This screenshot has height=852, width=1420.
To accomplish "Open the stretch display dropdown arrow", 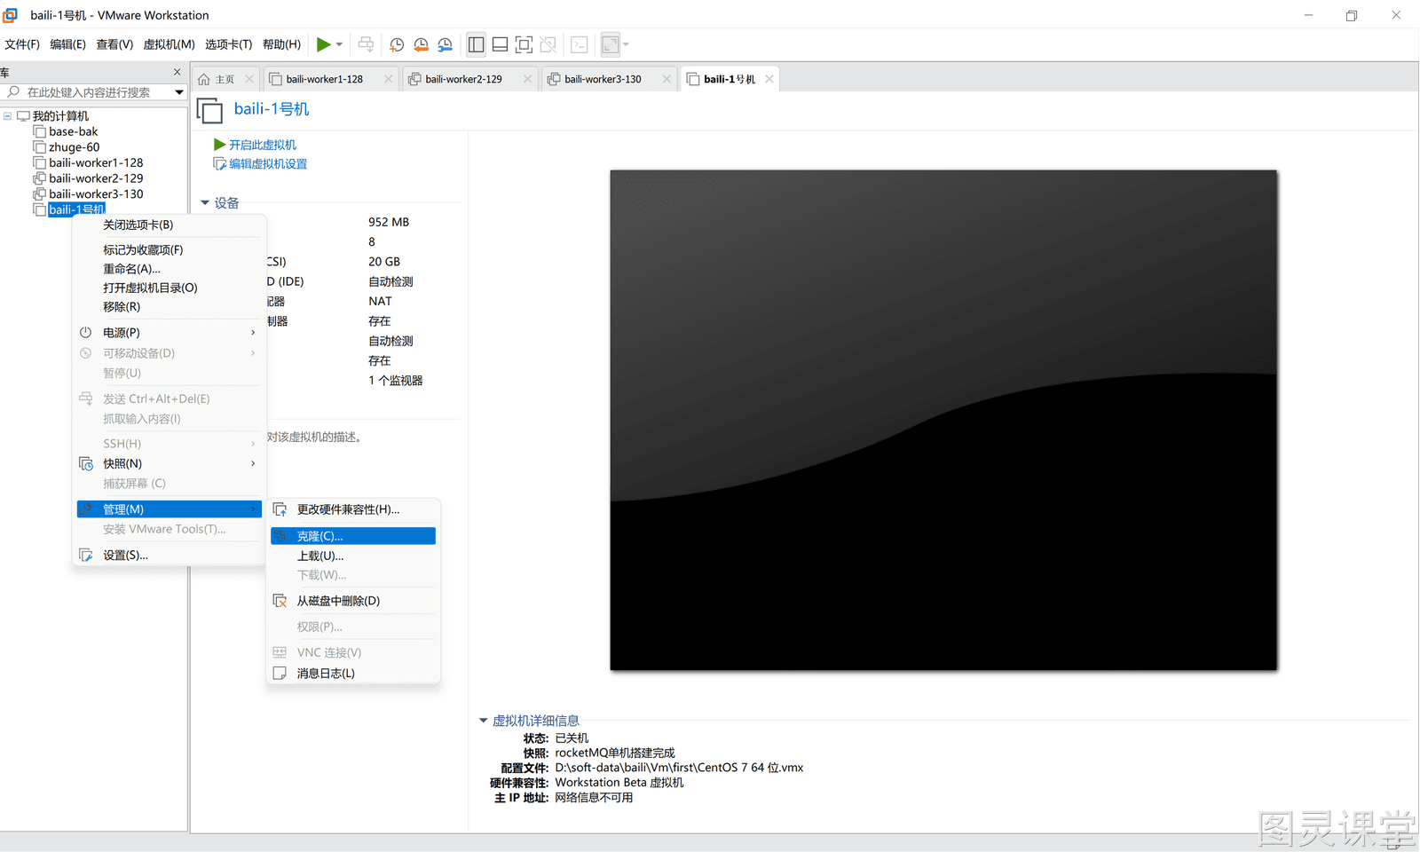I will tap(627, 44).
